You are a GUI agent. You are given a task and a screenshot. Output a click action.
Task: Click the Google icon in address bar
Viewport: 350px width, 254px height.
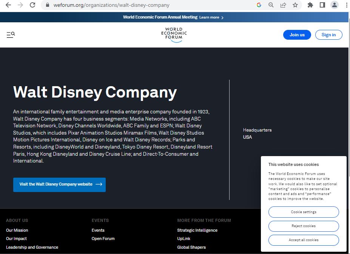pos(259,5)
